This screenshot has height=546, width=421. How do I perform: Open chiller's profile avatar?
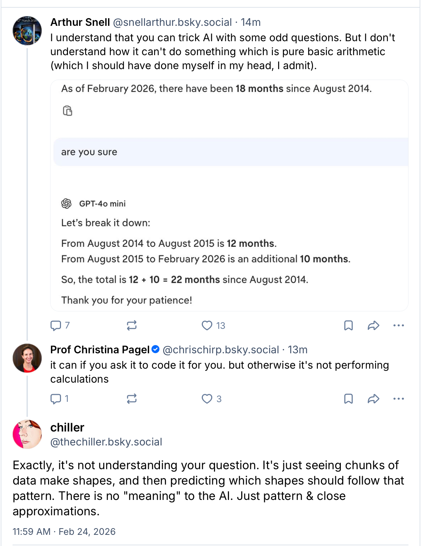click(x=27, y=434)
